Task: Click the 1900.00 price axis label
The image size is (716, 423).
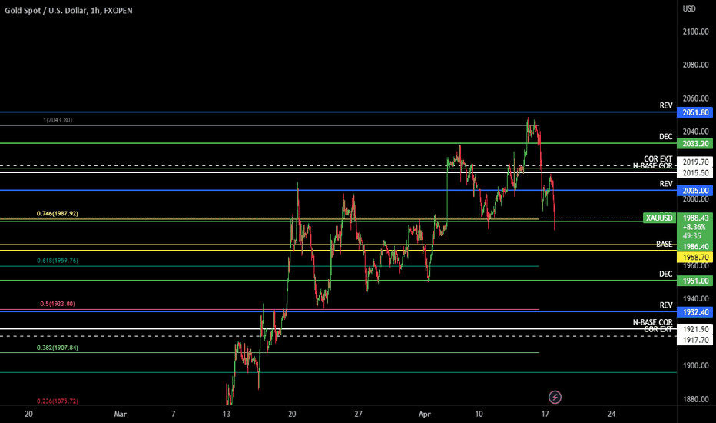Action: pyautogui.click(x=695, y=366)
